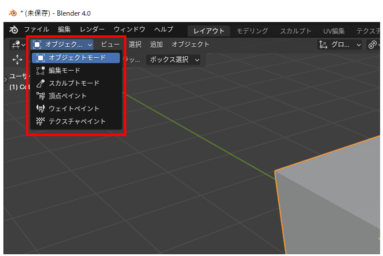Expand the ボックス選択 dropdown

point(174,60)
